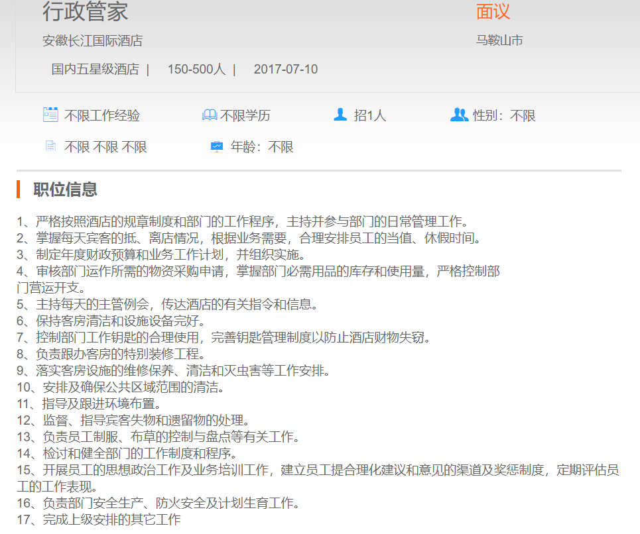
Task: Click the monitor icon next to 年龄
Action: 217,146
